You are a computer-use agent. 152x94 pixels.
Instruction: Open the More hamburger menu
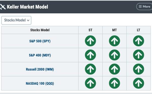click(x=144, y=7)
